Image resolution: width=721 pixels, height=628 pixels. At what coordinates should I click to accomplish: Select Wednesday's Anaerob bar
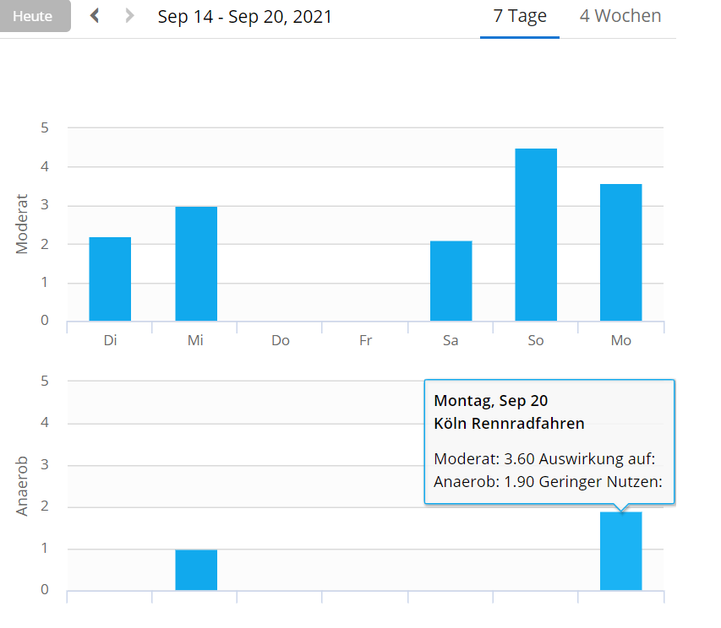196,570
